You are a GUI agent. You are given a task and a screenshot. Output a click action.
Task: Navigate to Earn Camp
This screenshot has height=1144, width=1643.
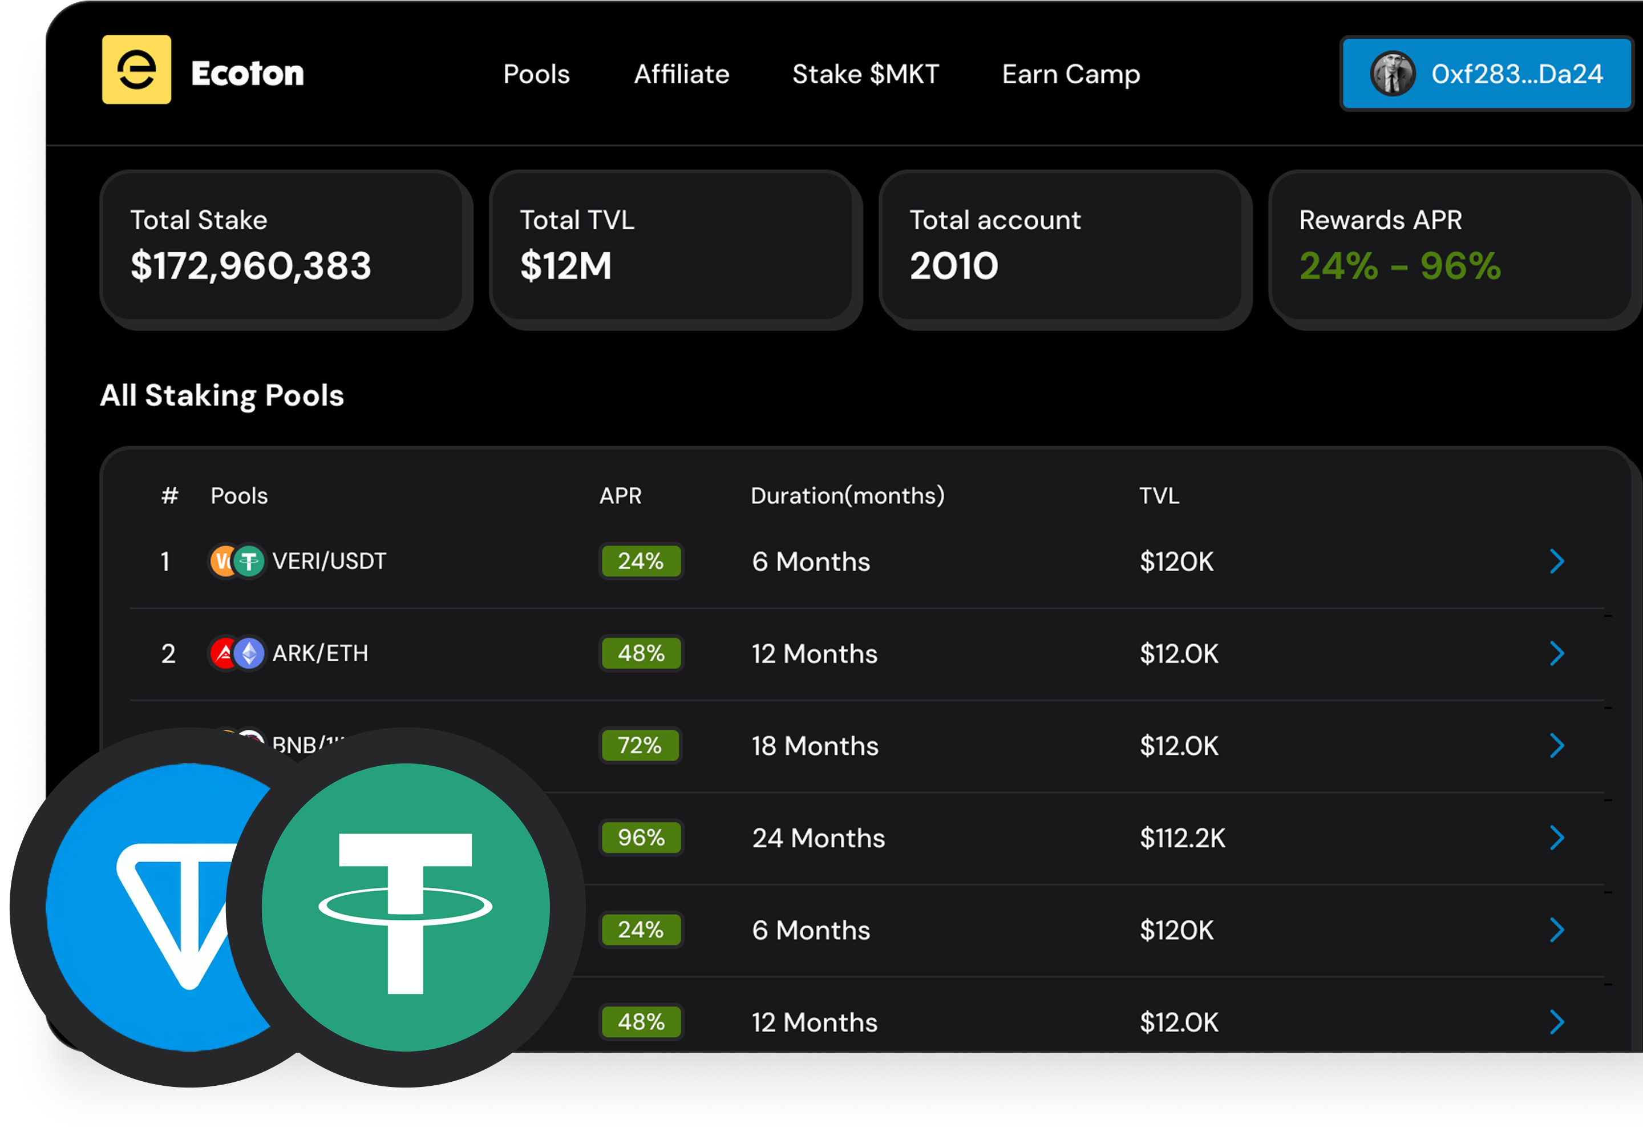pos(1071,74)
